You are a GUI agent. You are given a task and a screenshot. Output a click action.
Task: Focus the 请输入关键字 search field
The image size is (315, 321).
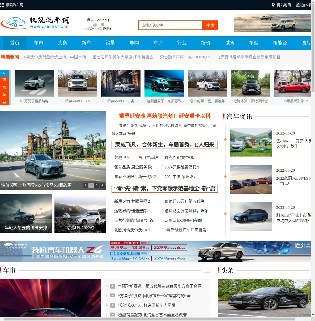(171, 25)
